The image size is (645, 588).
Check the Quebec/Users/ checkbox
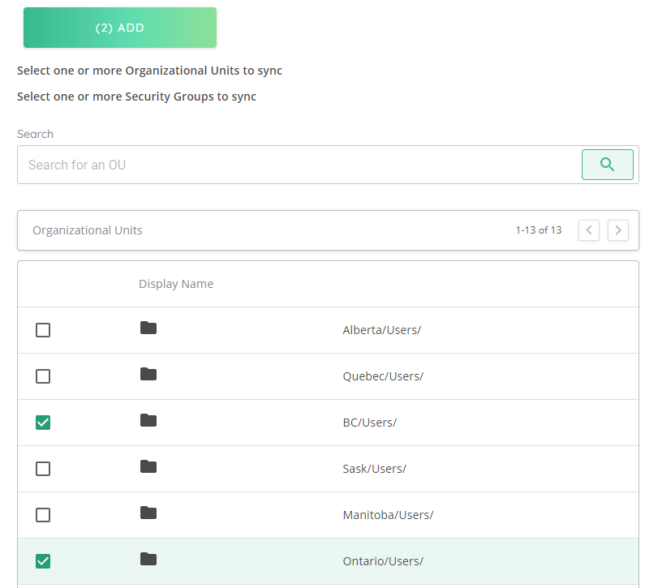click(x=43, y=376)
